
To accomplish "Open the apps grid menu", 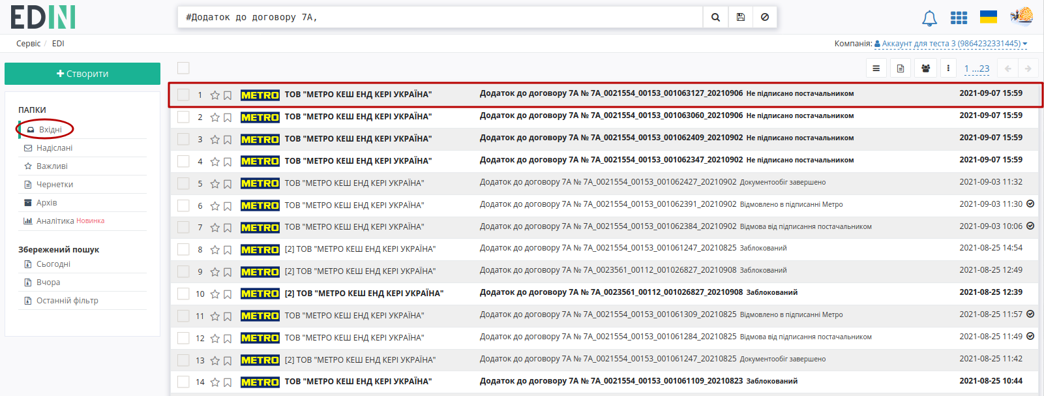I will click(959, 18).
